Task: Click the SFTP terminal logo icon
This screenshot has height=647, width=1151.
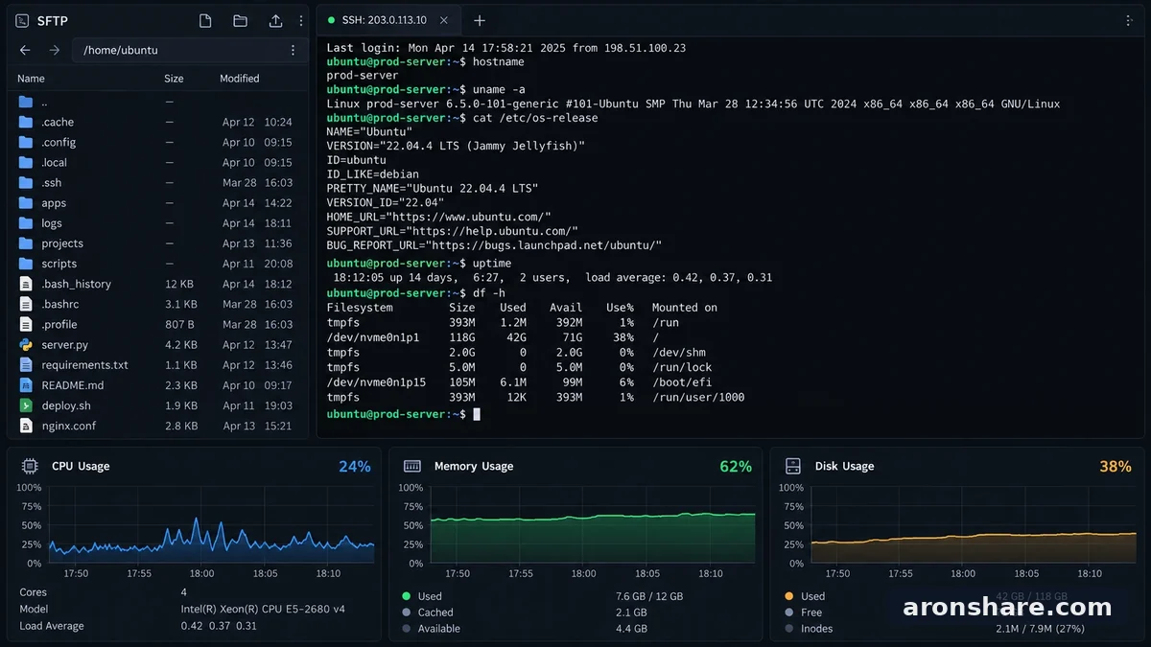Action: point(22,21)
